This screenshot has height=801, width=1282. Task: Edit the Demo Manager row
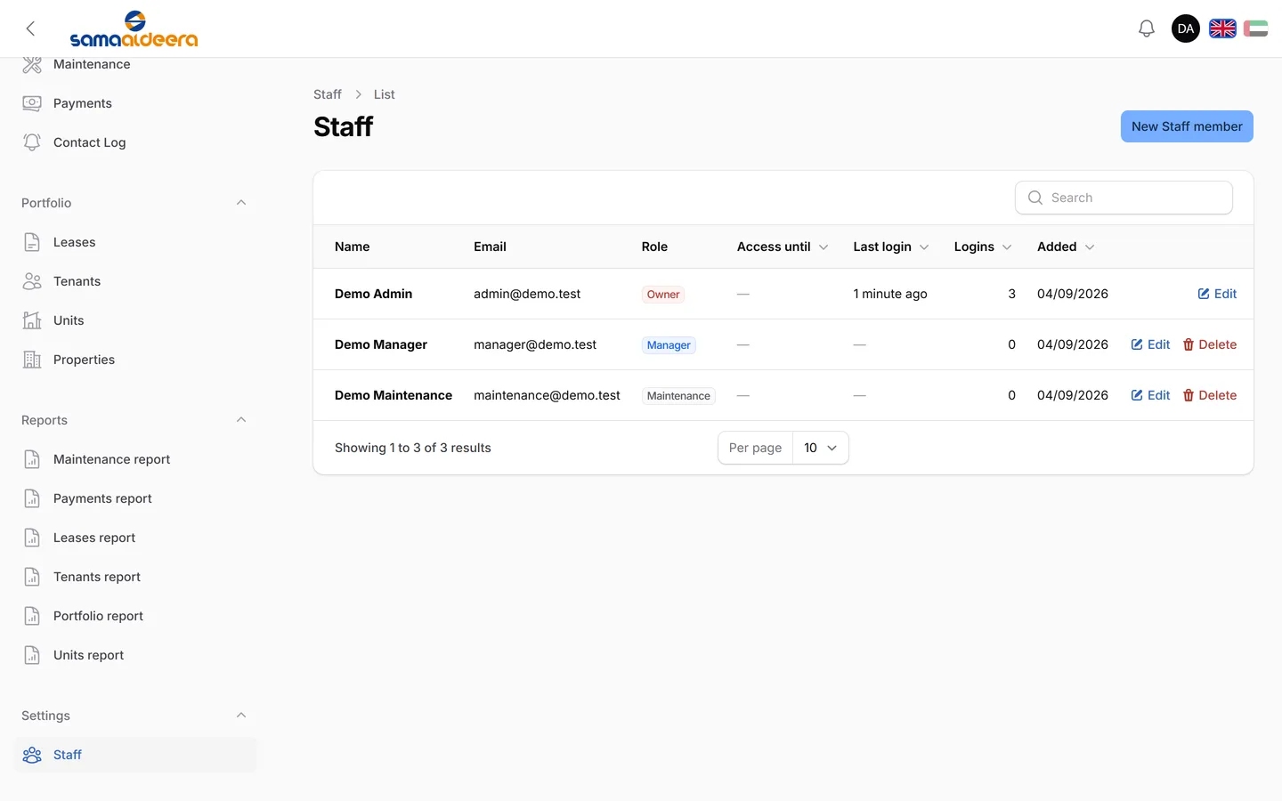click(x=1150, y=344)
